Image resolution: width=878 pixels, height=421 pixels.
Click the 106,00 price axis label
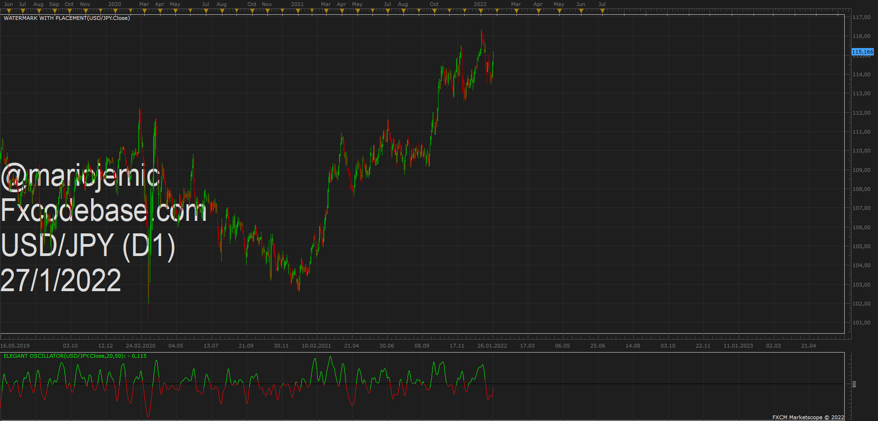click(x=861, y=227)
